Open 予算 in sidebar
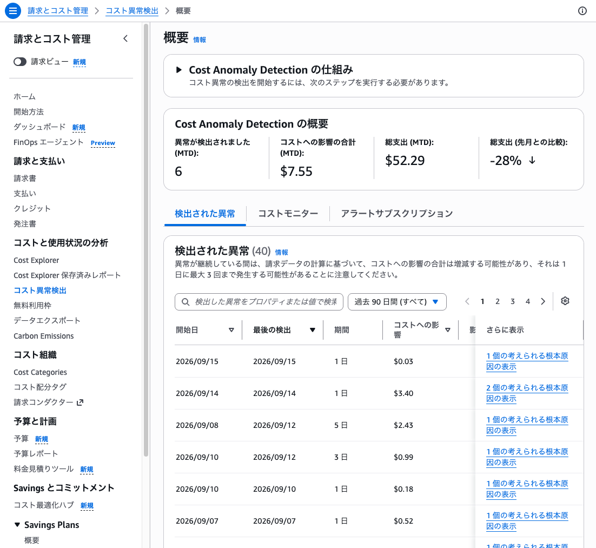 21,439
